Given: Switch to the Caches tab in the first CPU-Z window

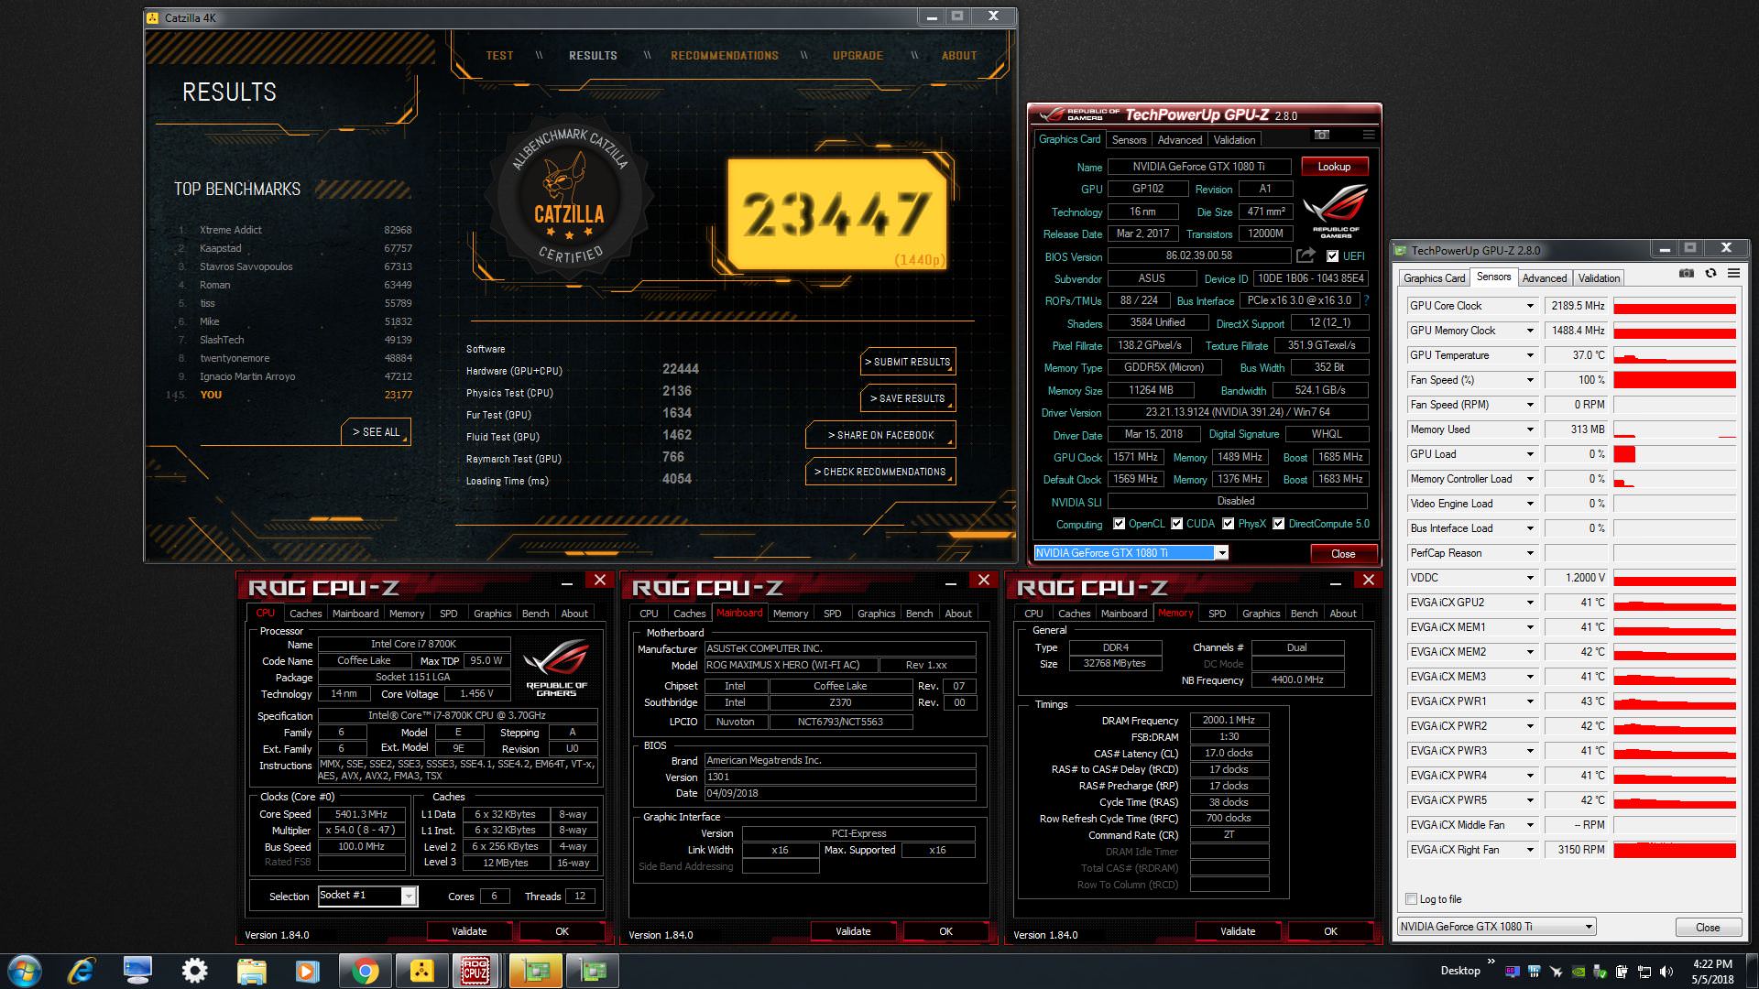Looking at the screenshot, I should pyautogui.click(x=306, y=614).
